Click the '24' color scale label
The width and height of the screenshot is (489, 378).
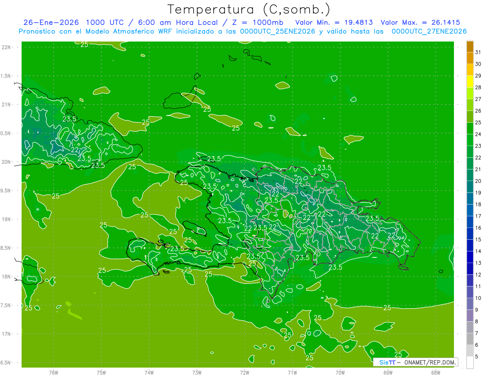click(x=478, y=134)
